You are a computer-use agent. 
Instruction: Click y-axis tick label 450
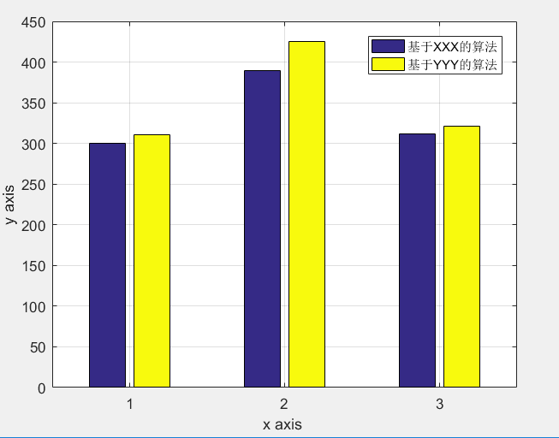click(x=33, y=22)
